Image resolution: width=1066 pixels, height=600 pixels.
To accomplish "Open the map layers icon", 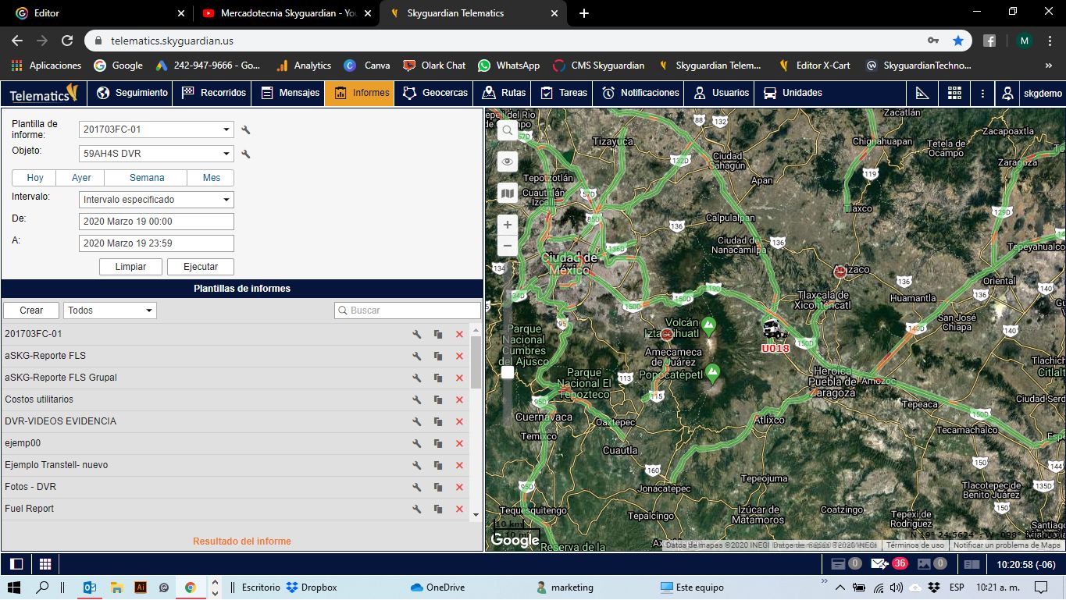I will click(508, 193).
